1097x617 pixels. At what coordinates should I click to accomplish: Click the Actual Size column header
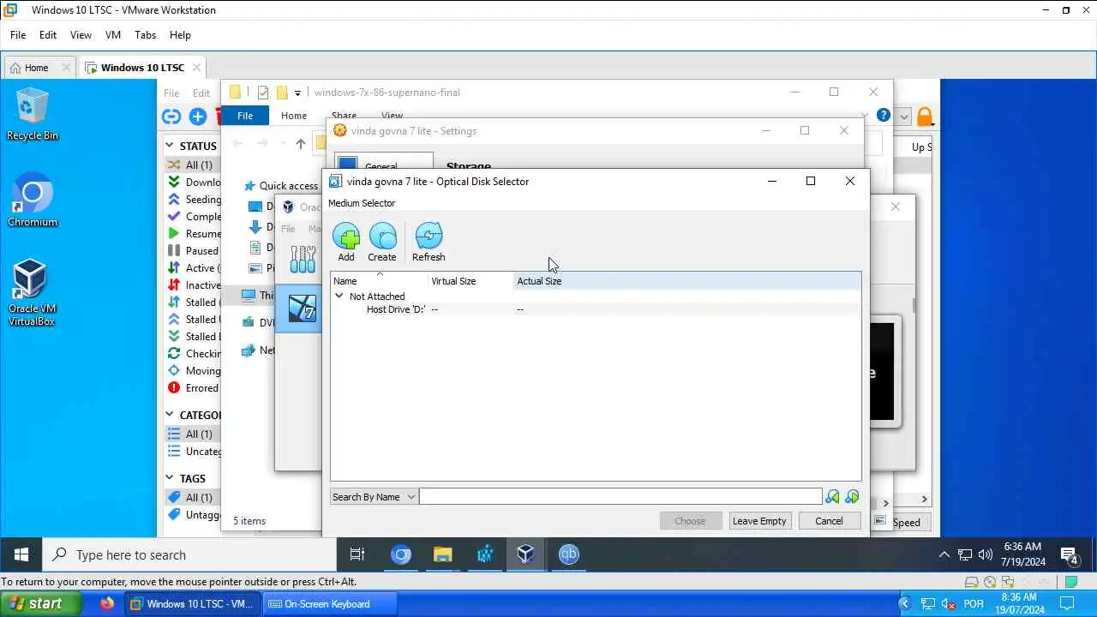(686, 281)
